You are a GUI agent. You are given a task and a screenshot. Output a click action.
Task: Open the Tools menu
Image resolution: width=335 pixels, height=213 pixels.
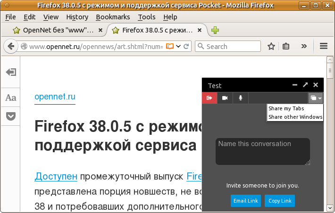coord(147,17)
